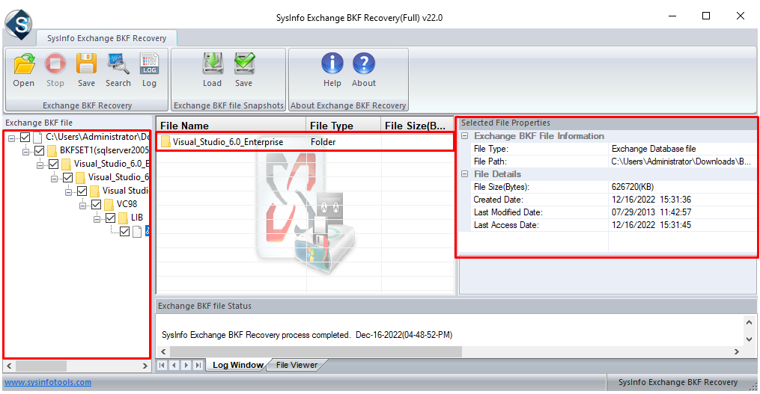The width and height of the screenshot is (760, 394).
Task: Switch to the File Viewer tab
Action: pyautogui.click(x=297, y=365)
